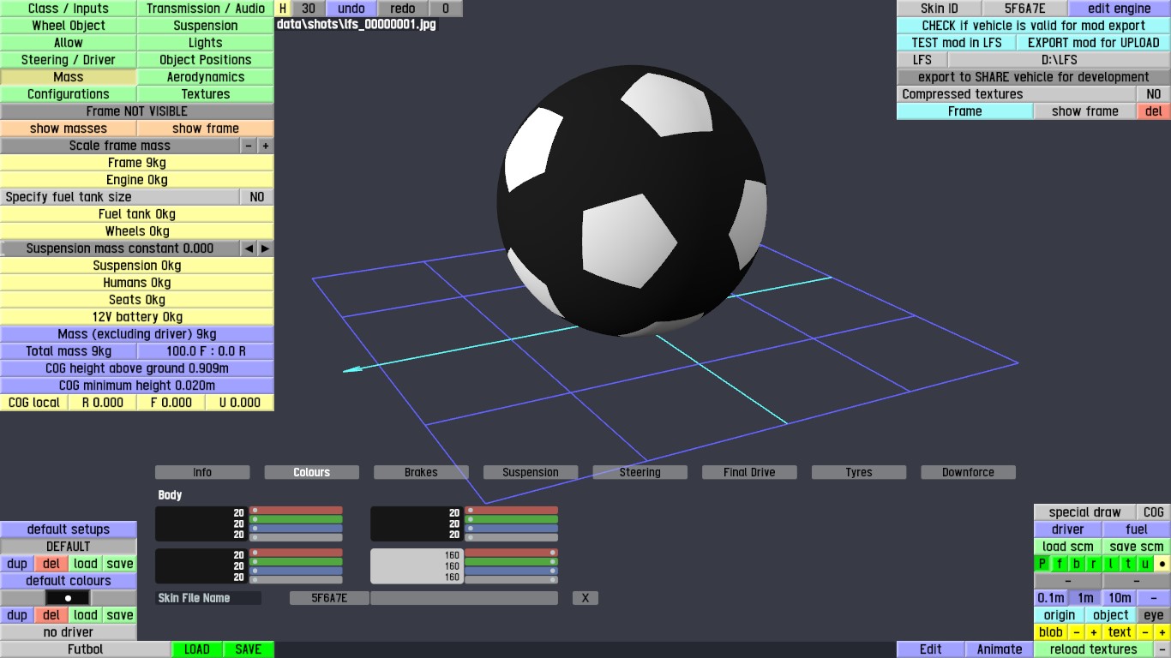
Task: Toggle show frame next to show masses
Action: coord(206,129)
